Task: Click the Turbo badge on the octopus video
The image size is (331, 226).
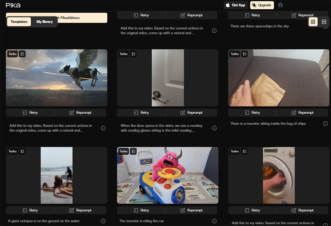Action: point(13,151)
